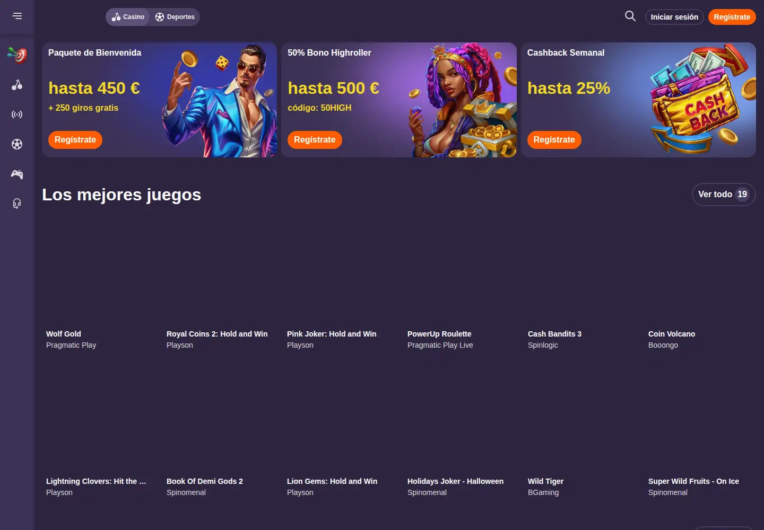Image resolution: width=764 pixels, height=530 pixels.
Task: Click the Pragmatic Play Live provider name
Action: coord(440,345)
